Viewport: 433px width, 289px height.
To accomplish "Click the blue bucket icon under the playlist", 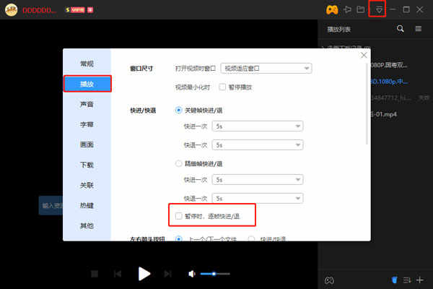I will [x=394, y=280].
